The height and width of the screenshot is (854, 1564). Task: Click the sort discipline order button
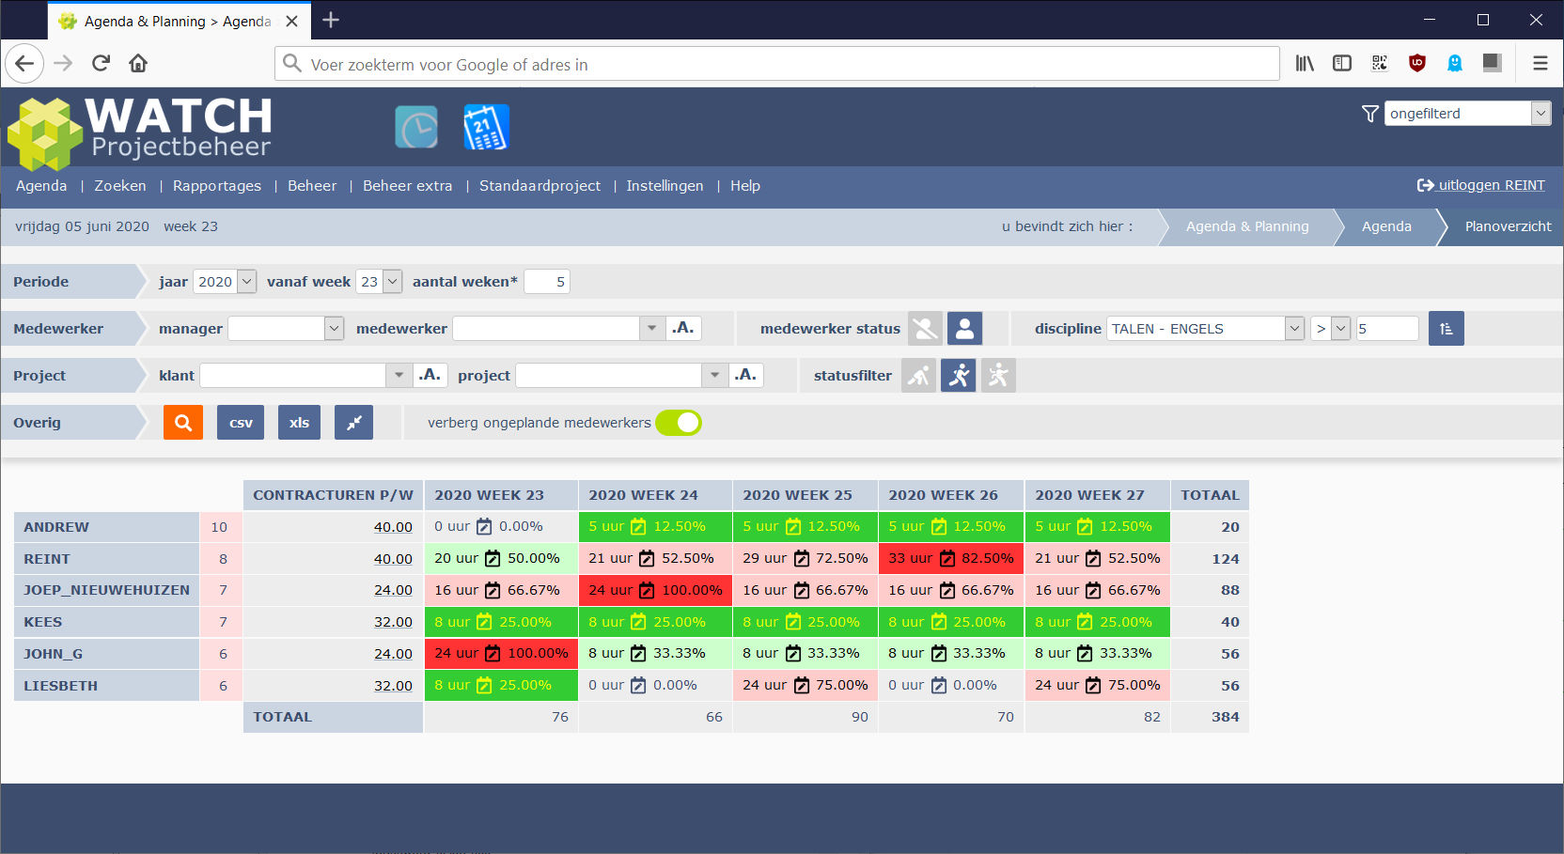(x=1446, y=329)
